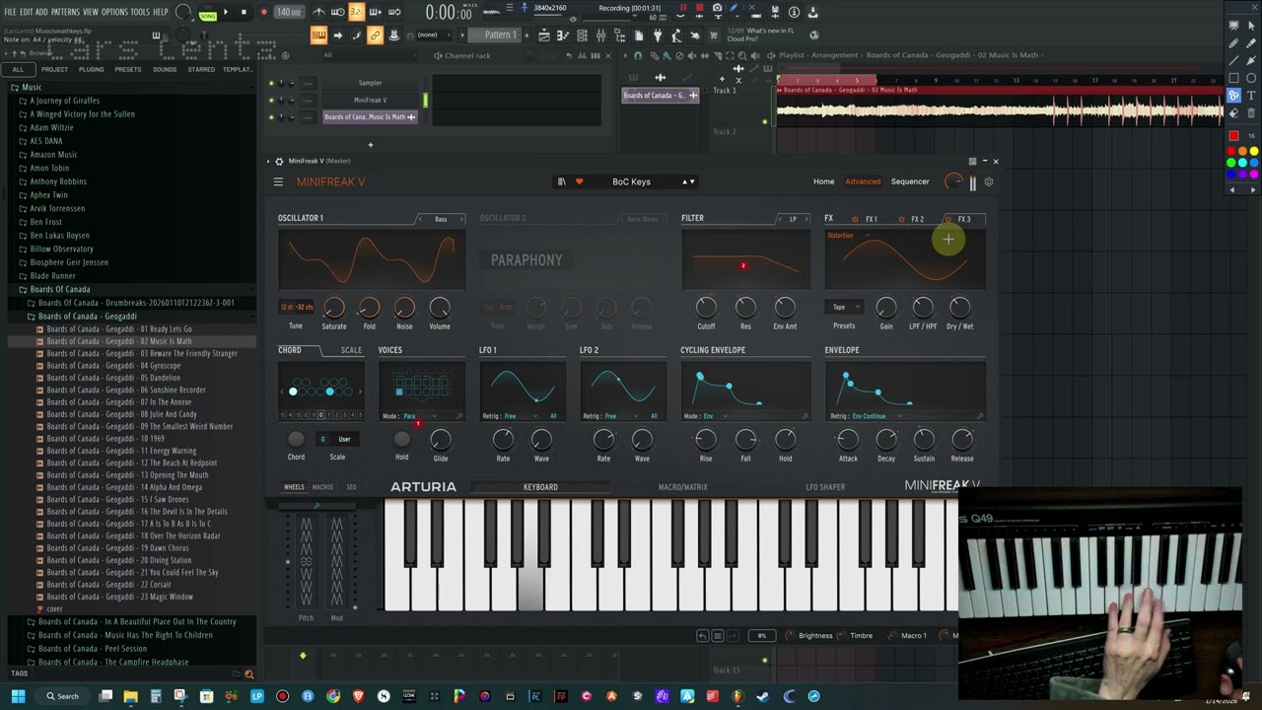The height and width of the screenshot is (710, 1262).
Task: Enable the 3-2-1 countdown before recording
Action: [356, 13]
